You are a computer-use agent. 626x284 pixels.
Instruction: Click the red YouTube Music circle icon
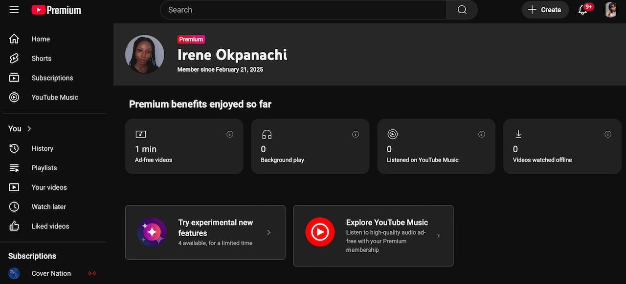point(320,232)
